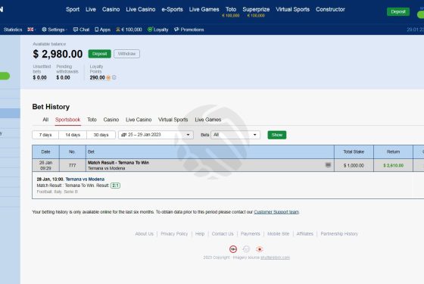This screenshot has width=424, height=284.
Task: Follow the Customer Support team link
Action: (276, 212)
